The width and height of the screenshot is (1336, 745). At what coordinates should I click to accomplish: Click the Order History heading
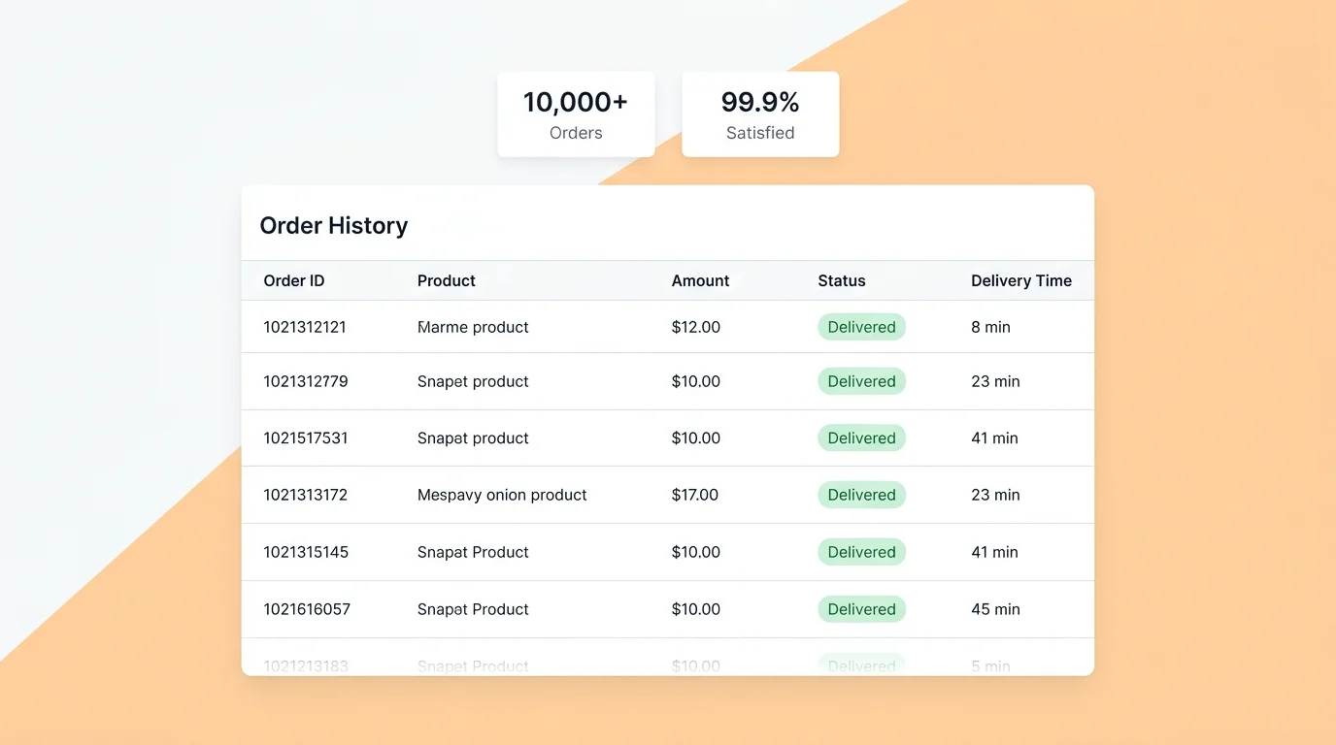(x=334, y=225)
